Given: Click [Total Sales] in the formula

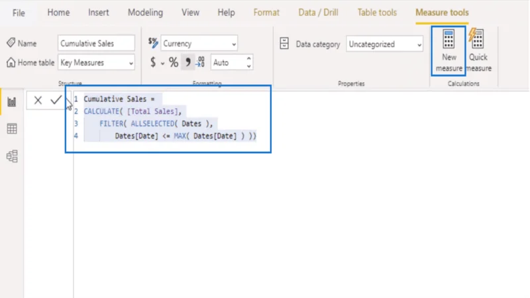Looking at the screenshot, I should point(152,111).
